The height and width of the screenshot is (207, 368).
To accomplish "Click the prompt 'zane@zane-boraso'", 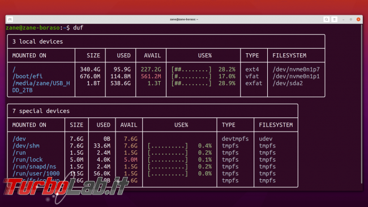I will point(33,28).
